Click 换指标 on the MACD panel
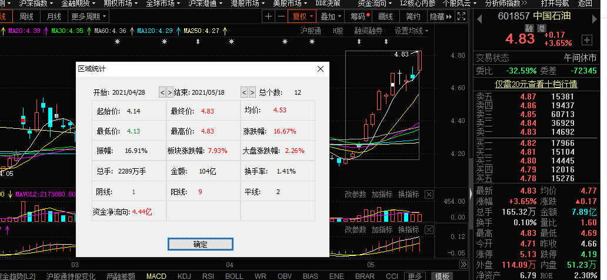Screen dimensions: 607x280 pyautogui.click(x=408, y=229)
